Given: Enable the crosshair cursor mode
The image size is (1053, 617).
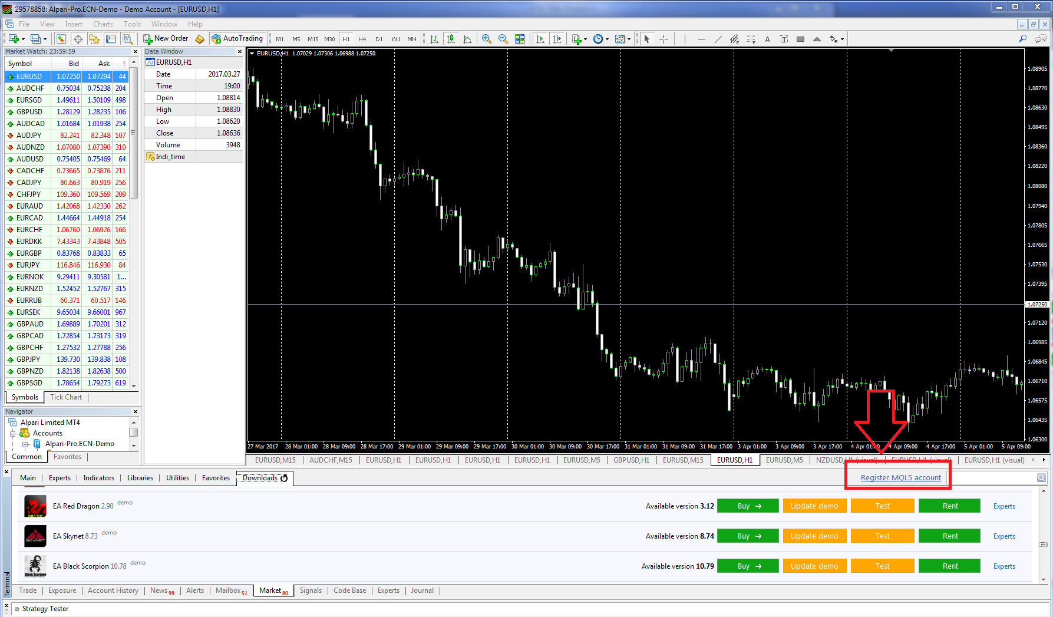Looking at the screenshot, I should pos(664,39).
